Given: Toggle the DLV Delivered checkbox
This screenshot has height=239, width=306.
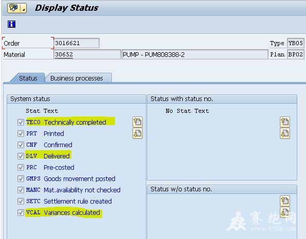Looking at the screenshot, I should coord(21,156).
